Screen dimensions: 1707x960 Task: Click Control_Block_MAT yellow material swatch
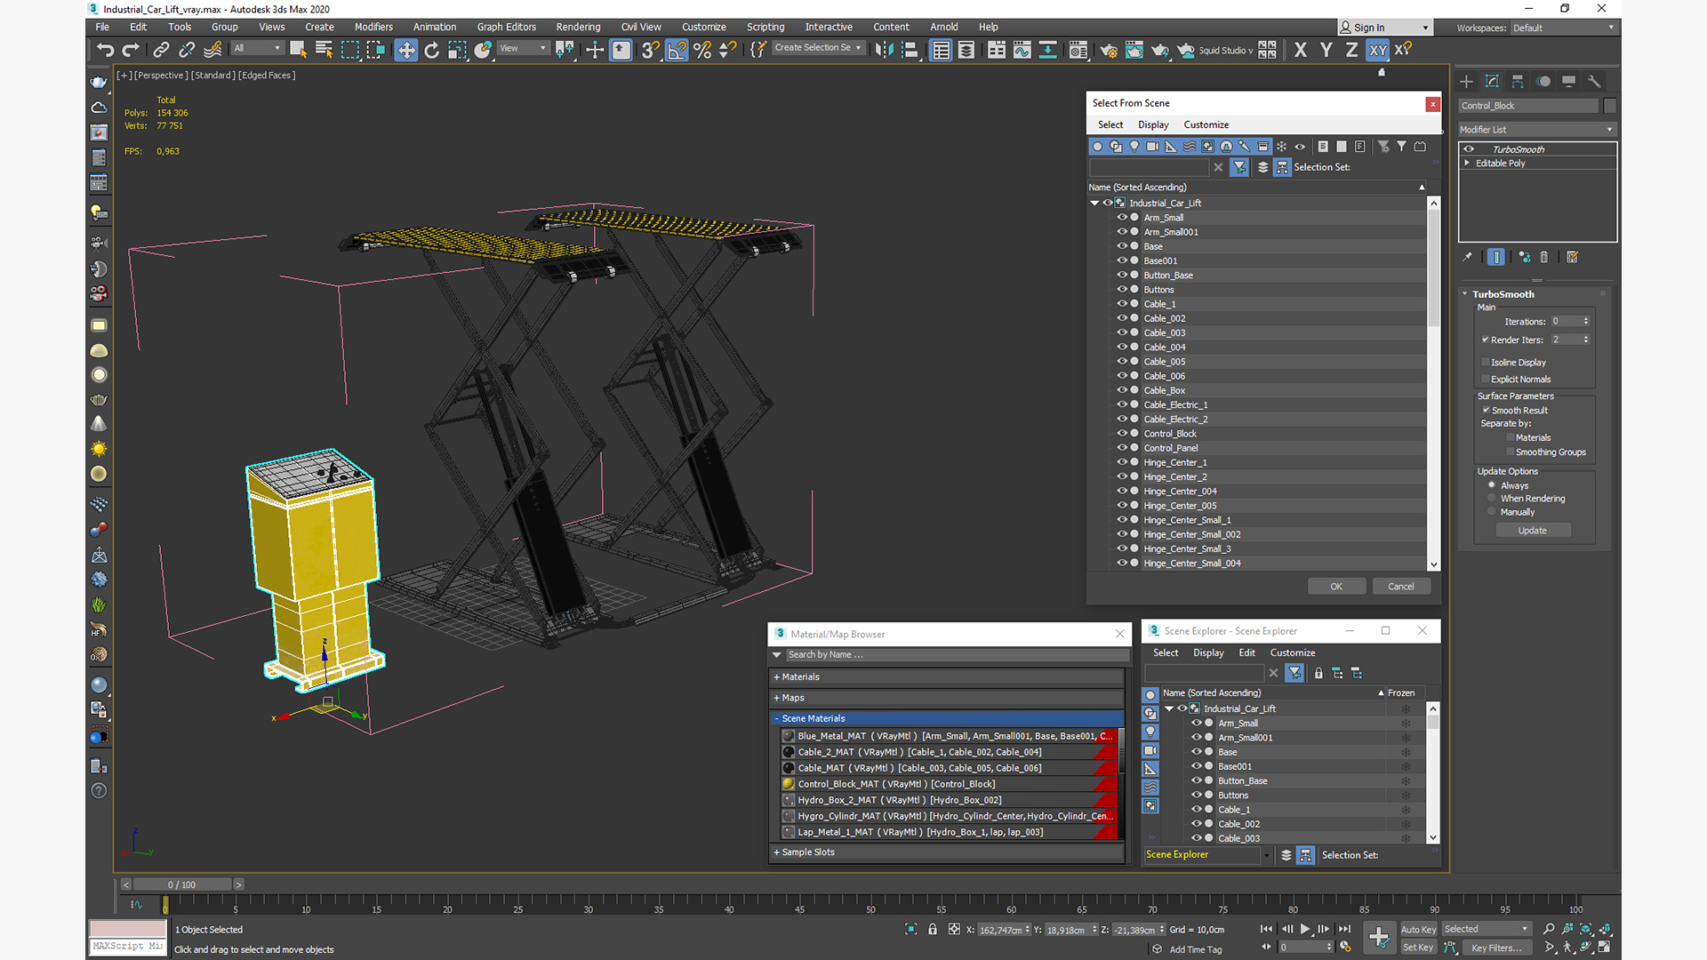[x=788, y=784]
